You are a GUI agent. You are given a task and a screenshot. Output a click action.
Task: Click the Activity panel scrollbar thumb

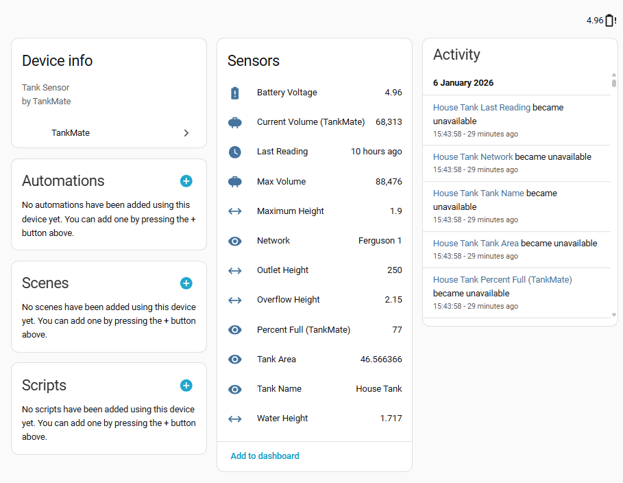point(614,83)
